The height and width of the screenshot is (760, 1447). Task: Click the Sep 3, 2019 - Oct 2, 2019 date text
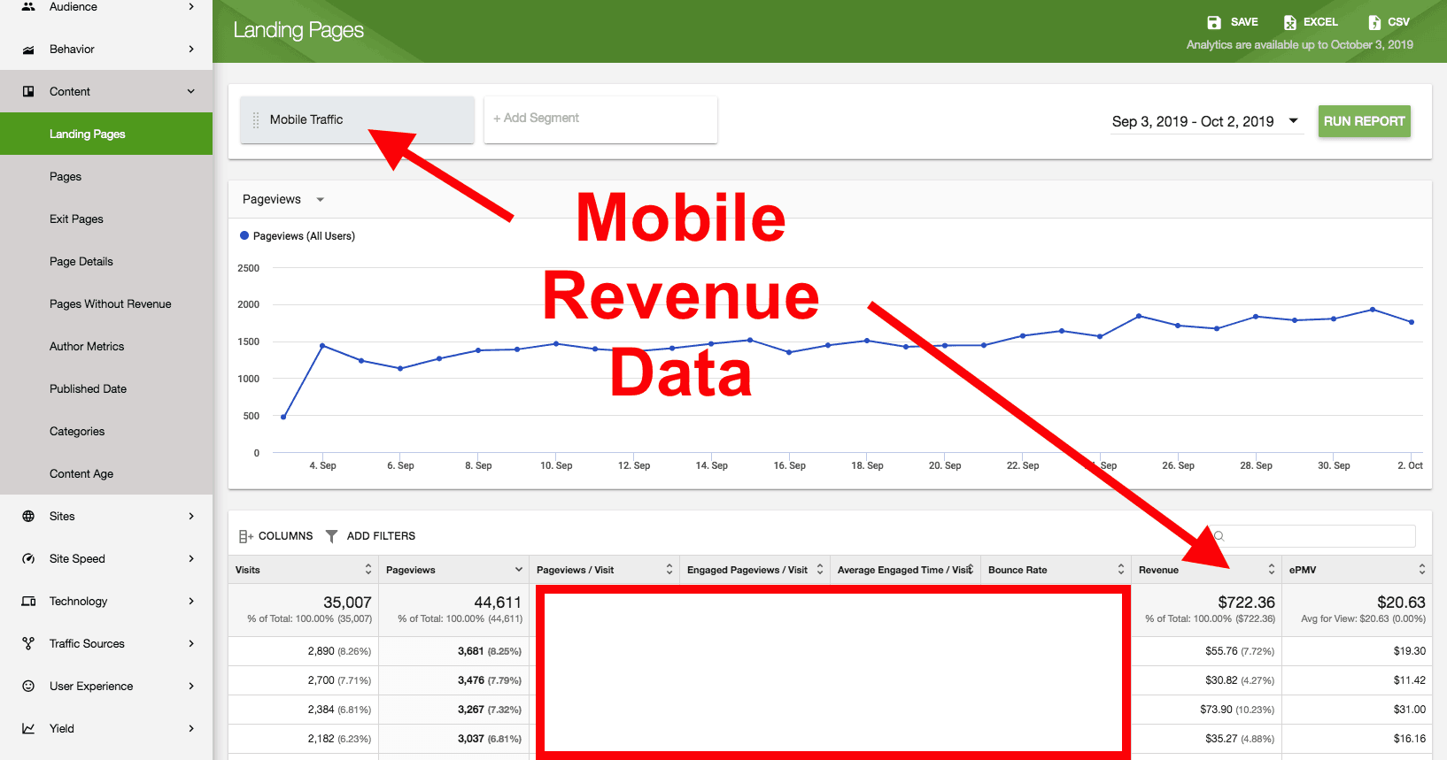1193,121
